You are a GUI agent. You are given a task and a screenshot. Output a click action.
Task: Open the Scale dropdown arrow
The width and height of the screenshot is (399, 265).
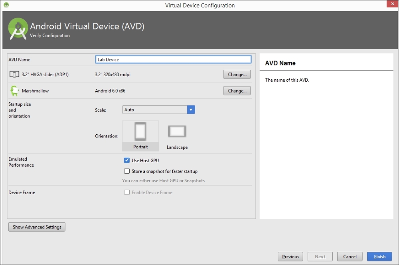point(191,110)
